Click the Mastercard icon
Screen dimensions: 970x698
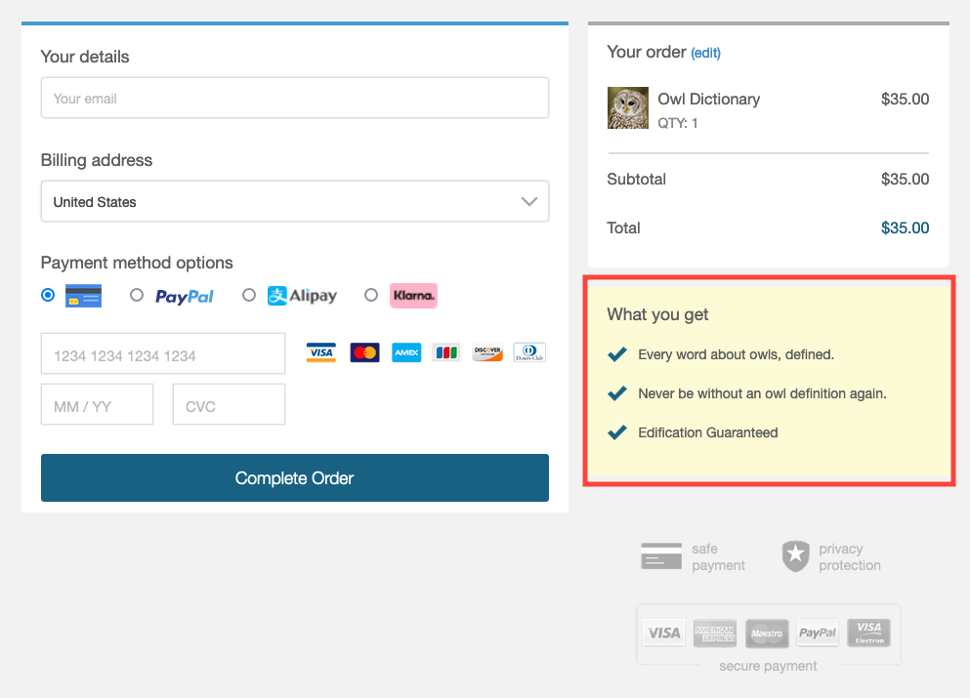[364, 352]
